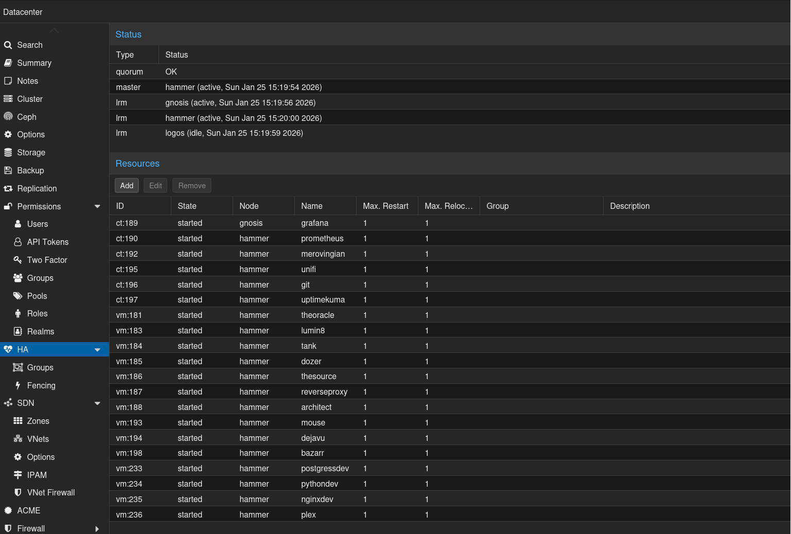Screen dimensions: 791x534
Task: Open Fencing via the lightning bolt icon
Action: (x=18, y=385)
